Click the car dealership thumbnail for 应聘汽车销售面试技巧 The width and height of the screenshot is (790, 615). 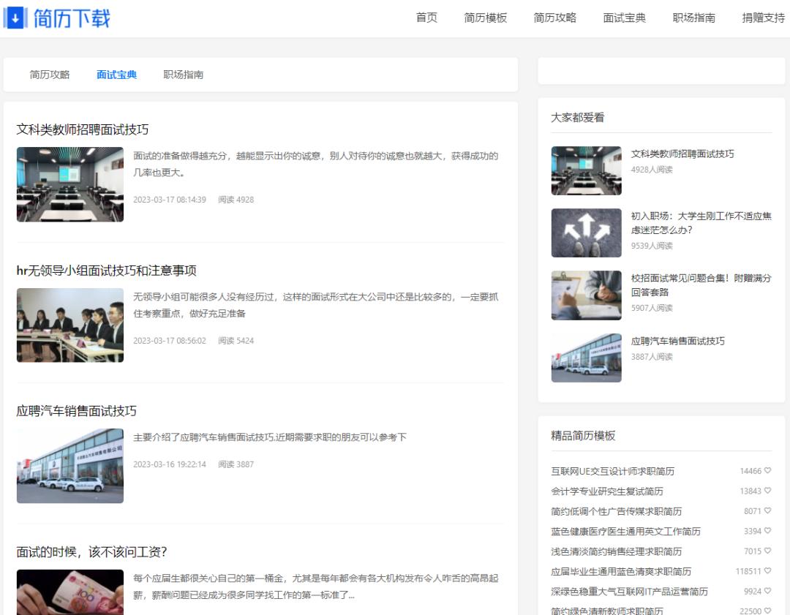tap(69, 465)
